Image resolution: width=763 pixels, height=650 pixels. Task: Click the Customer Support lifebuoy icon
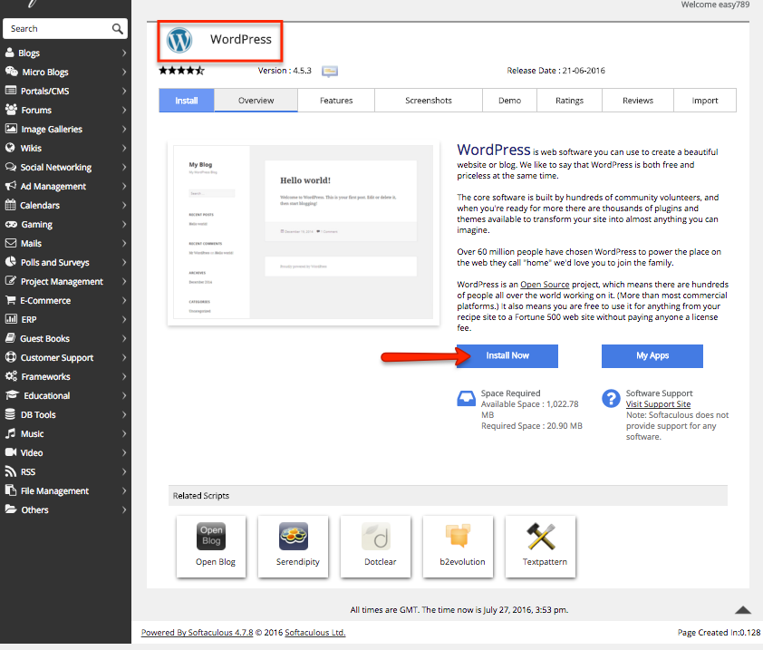pyautogui.click(x=11, y=357)
